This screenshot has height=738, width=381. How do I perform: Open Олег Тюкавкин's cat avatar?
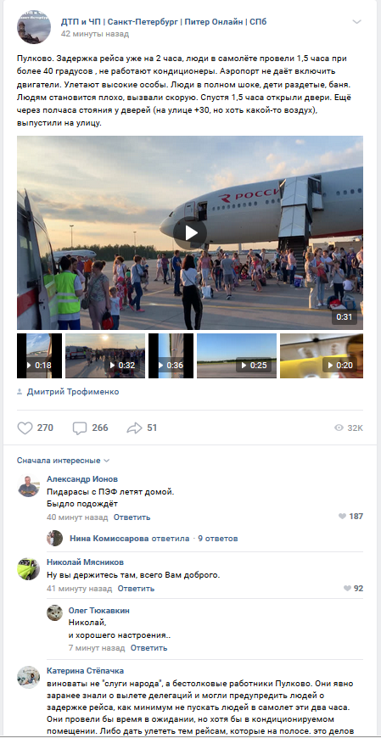coord(54,612)
